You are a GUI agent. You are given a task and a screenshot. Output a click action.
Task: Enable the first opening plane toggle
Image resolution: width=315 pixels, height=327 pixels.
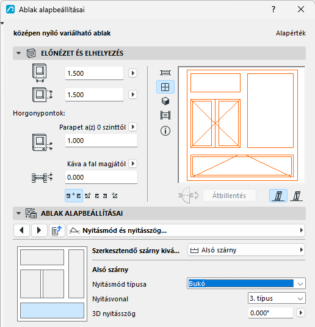coord(278,196)
